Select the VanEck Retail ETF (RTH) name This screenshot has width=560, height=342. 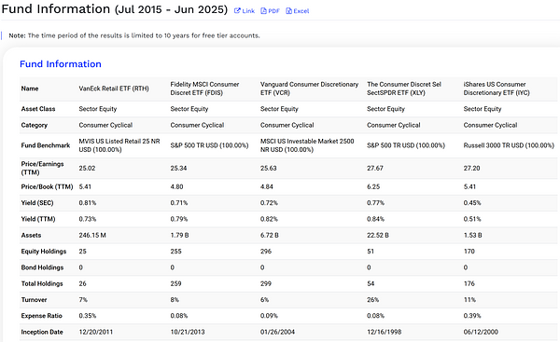114,89
